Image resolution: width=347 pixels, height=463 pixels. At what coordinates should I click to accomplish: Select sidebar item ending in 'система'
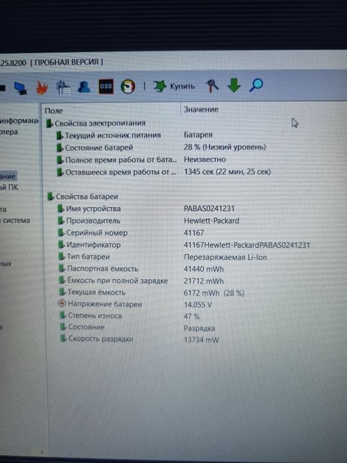click(x=15, y=220)
